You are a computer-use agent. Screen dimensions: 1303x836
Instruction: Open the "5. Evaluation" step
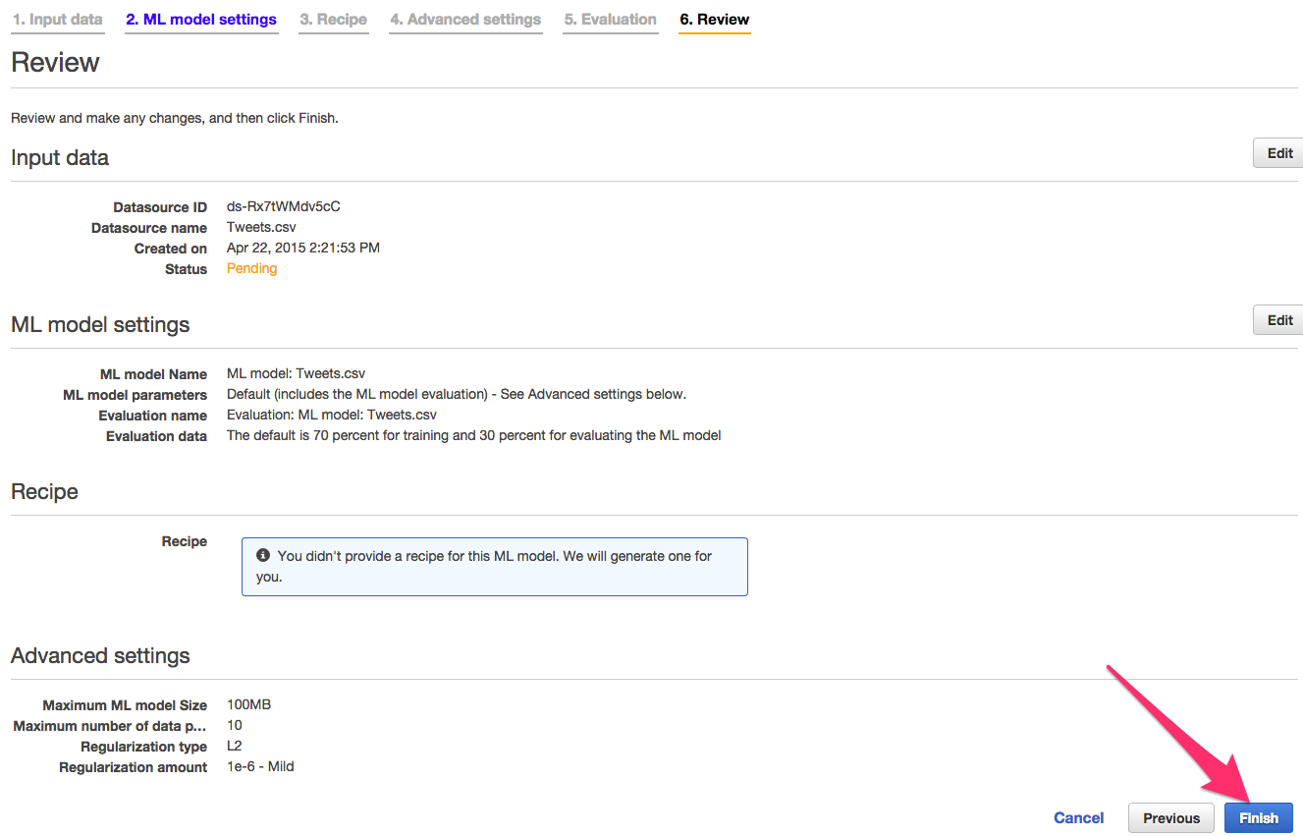pos(610,19)
